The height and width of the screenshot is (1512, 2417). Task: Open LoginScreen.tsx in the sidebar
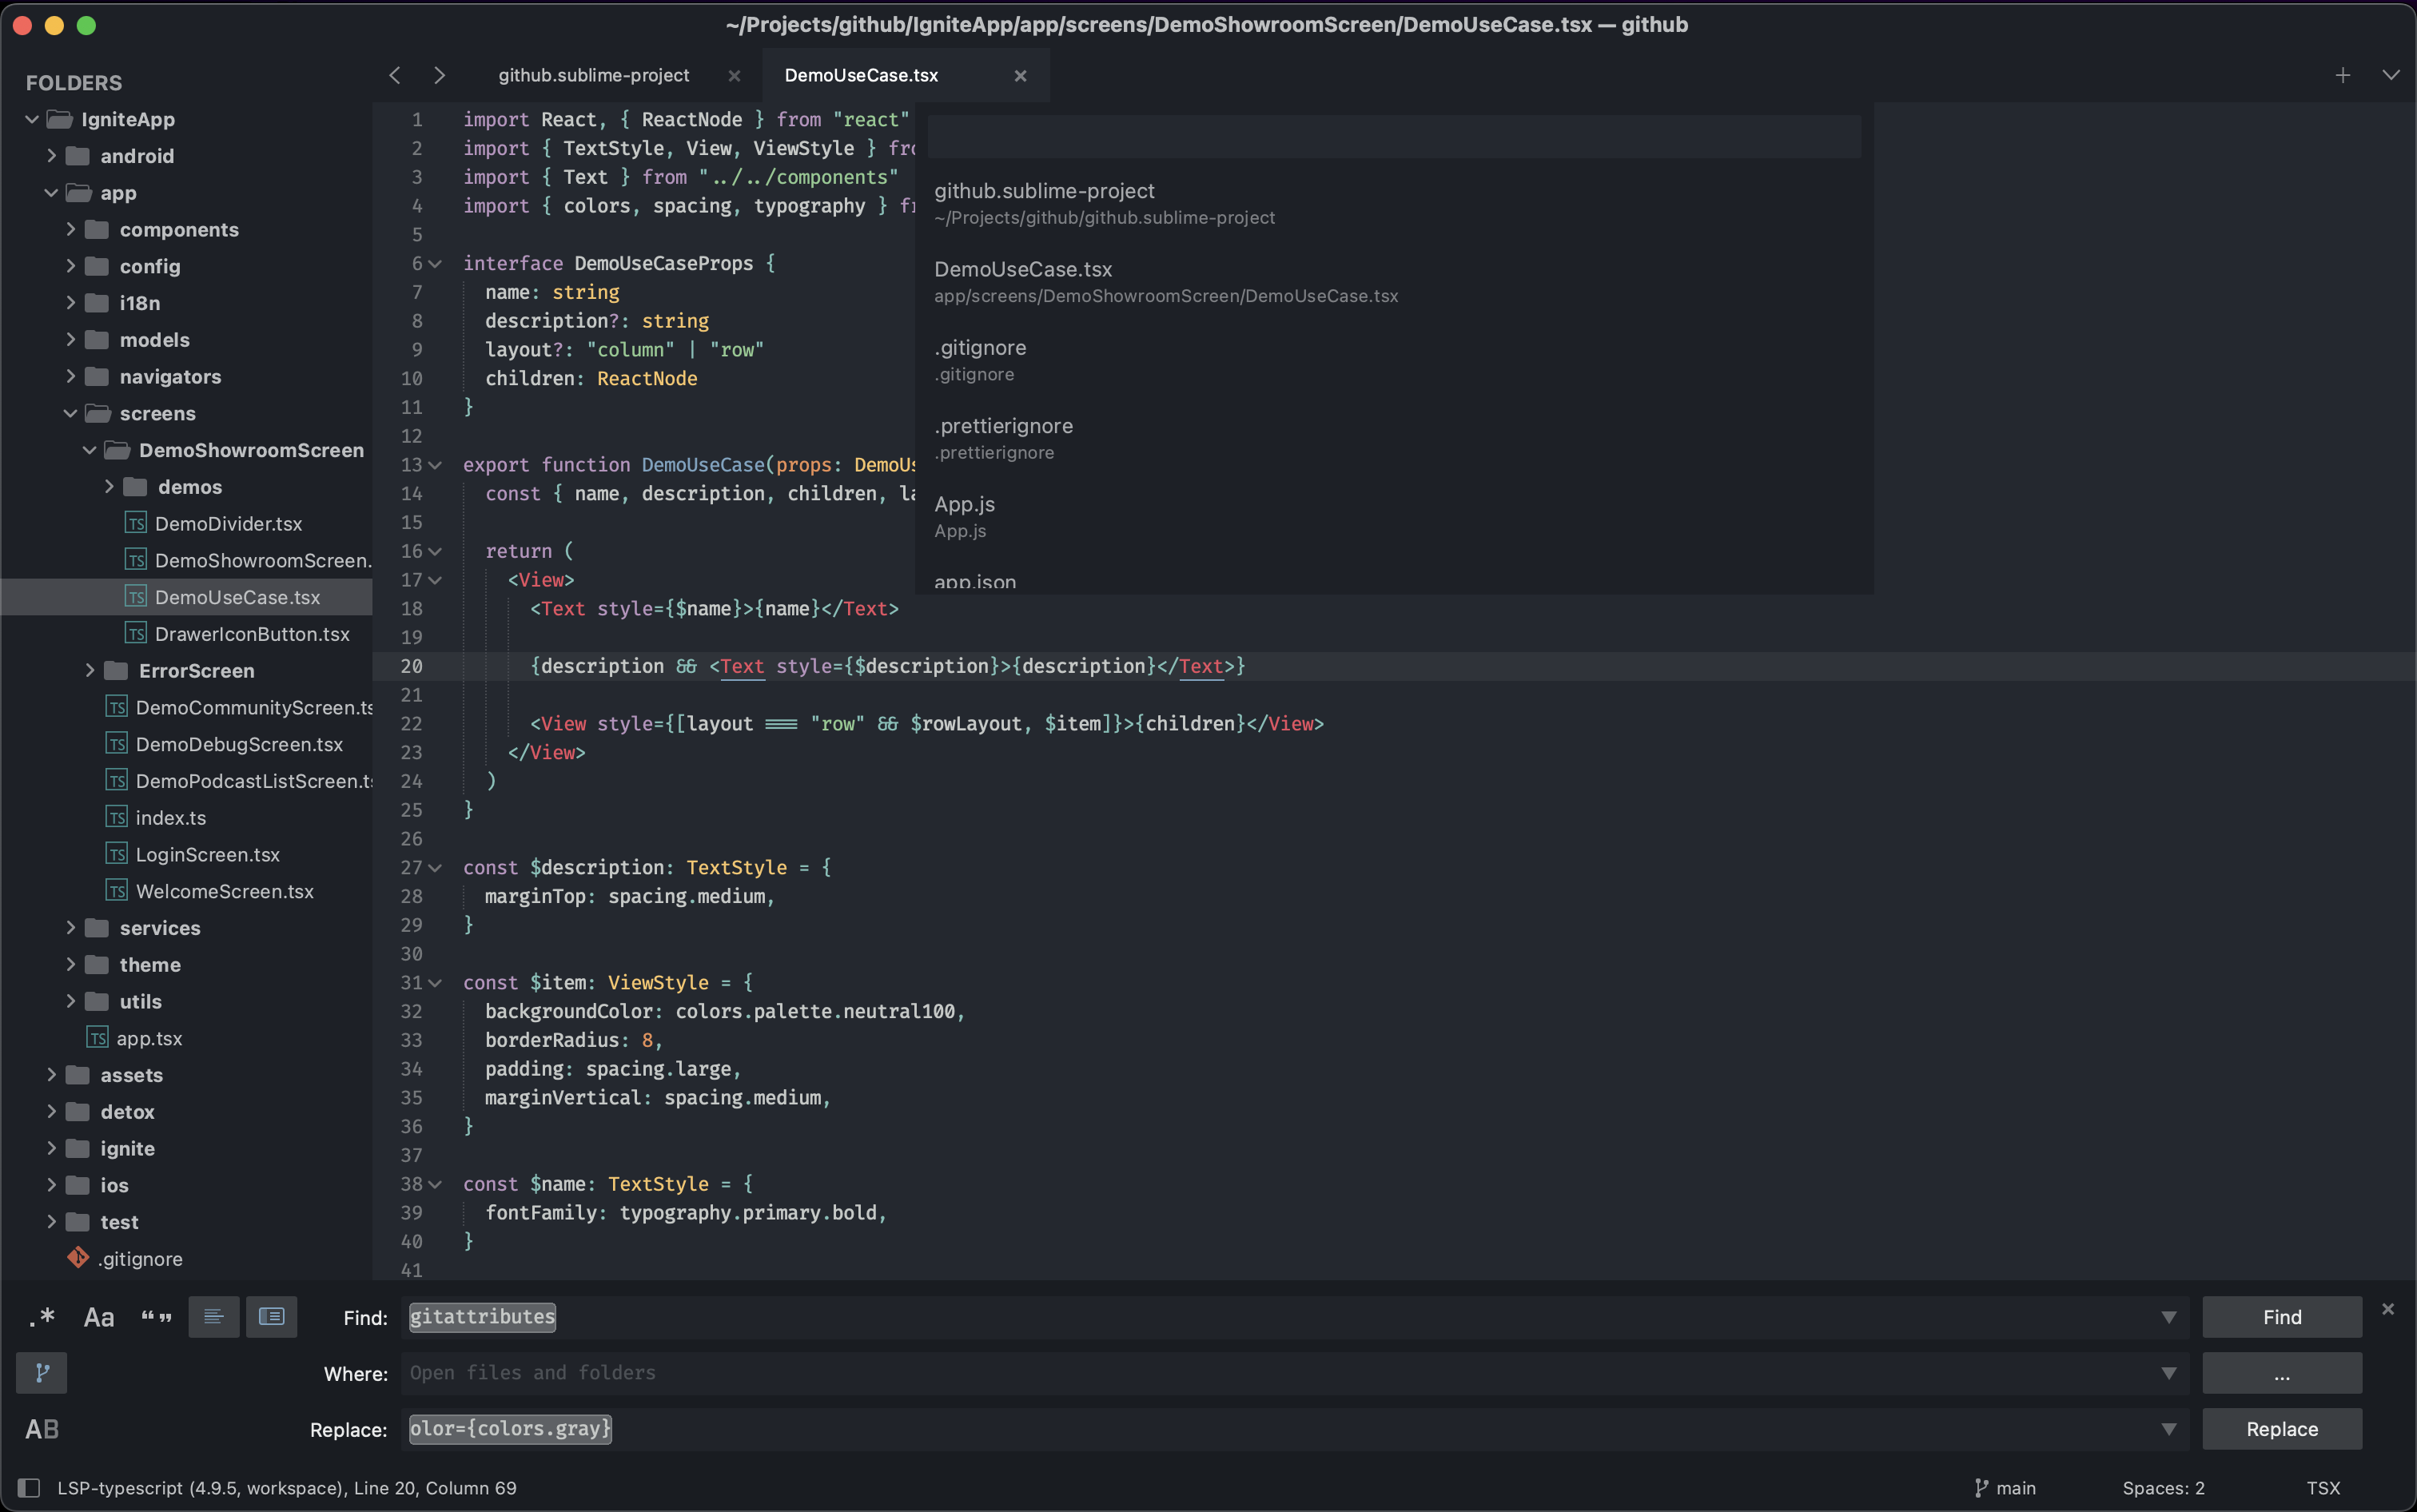tap(207, 854)
